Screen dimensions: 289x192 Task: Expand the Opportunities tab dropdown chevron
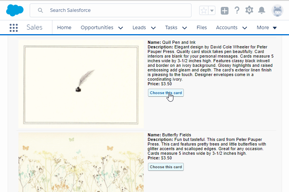[x=121, y=28]
